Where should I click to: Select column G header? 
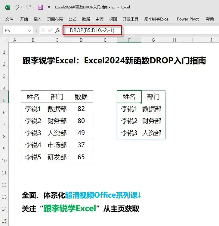(x=153, y=40)
